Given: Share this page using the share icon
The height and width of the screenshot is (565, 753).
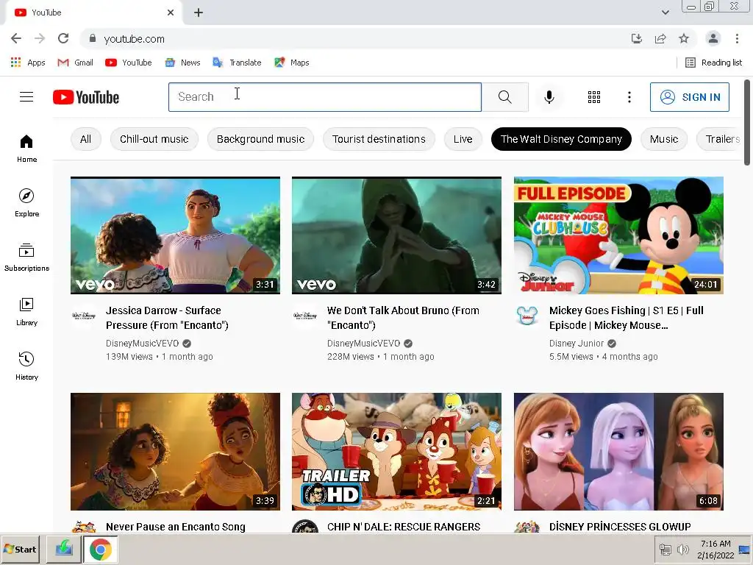Looking at the screenshot, I should point(660,38).
